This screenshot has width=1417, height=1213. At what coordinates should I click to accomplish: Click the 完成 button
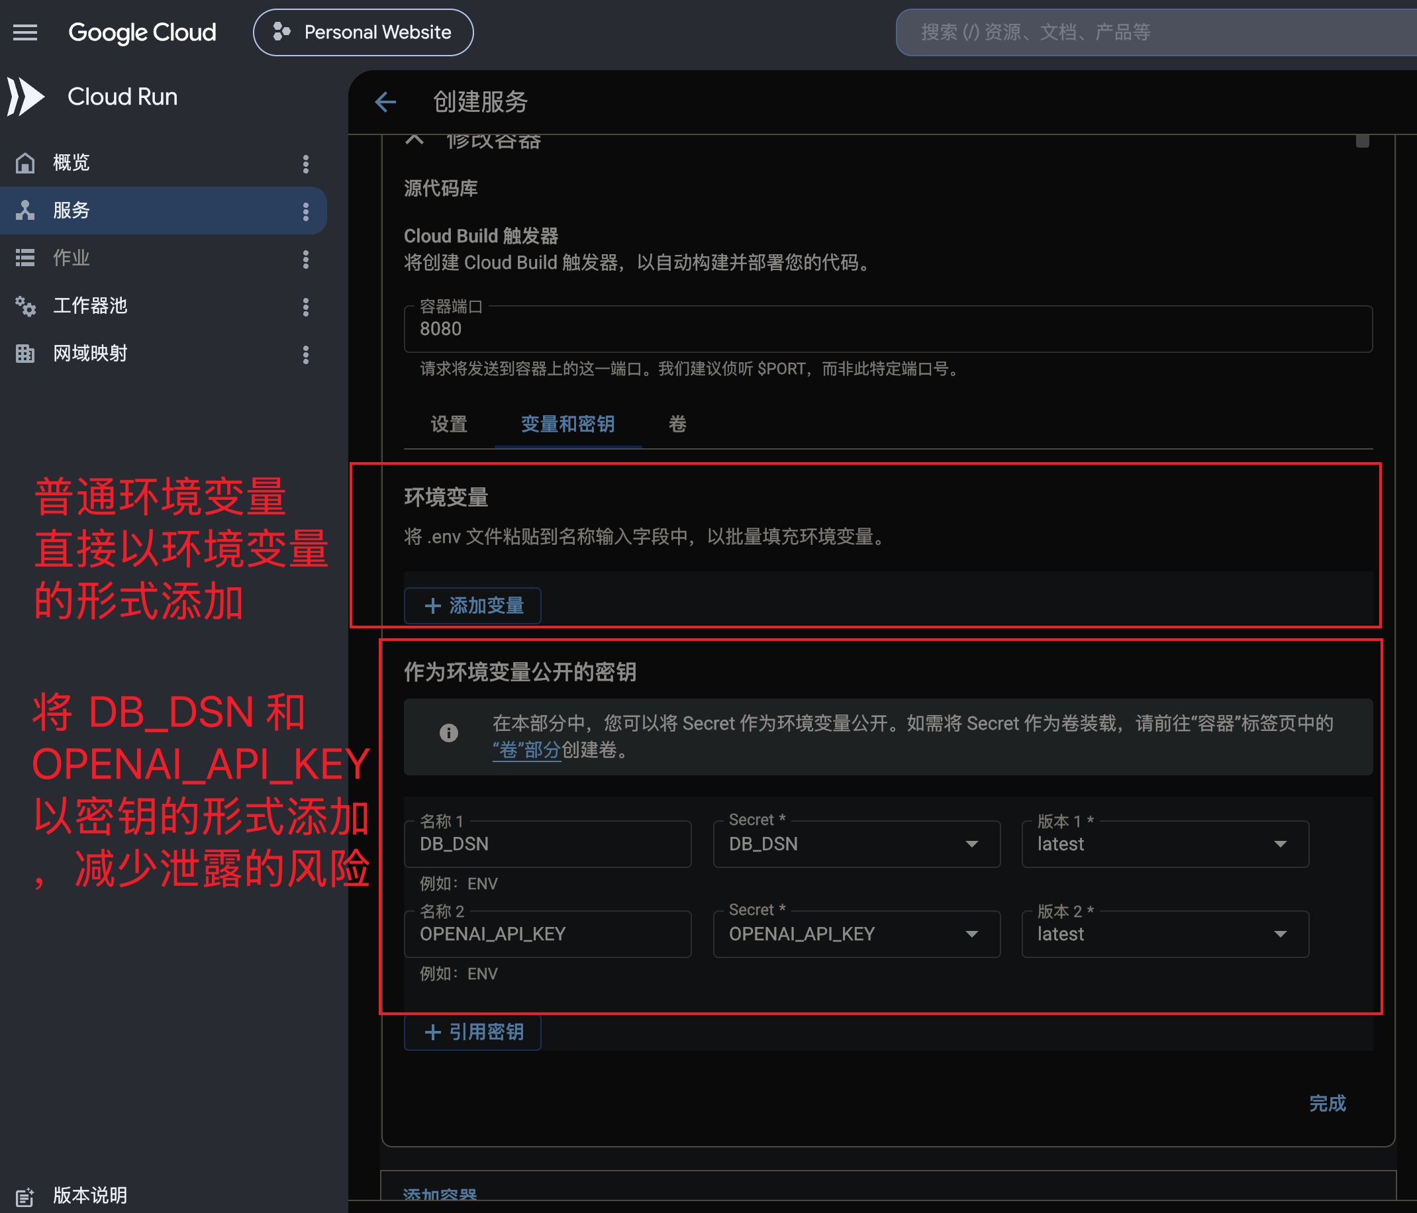1327,1103
